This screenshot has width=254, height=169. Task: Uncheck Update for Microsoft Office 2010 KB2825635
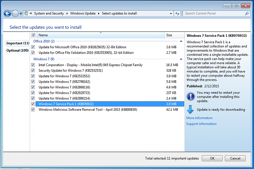click(x=33, y=47)
